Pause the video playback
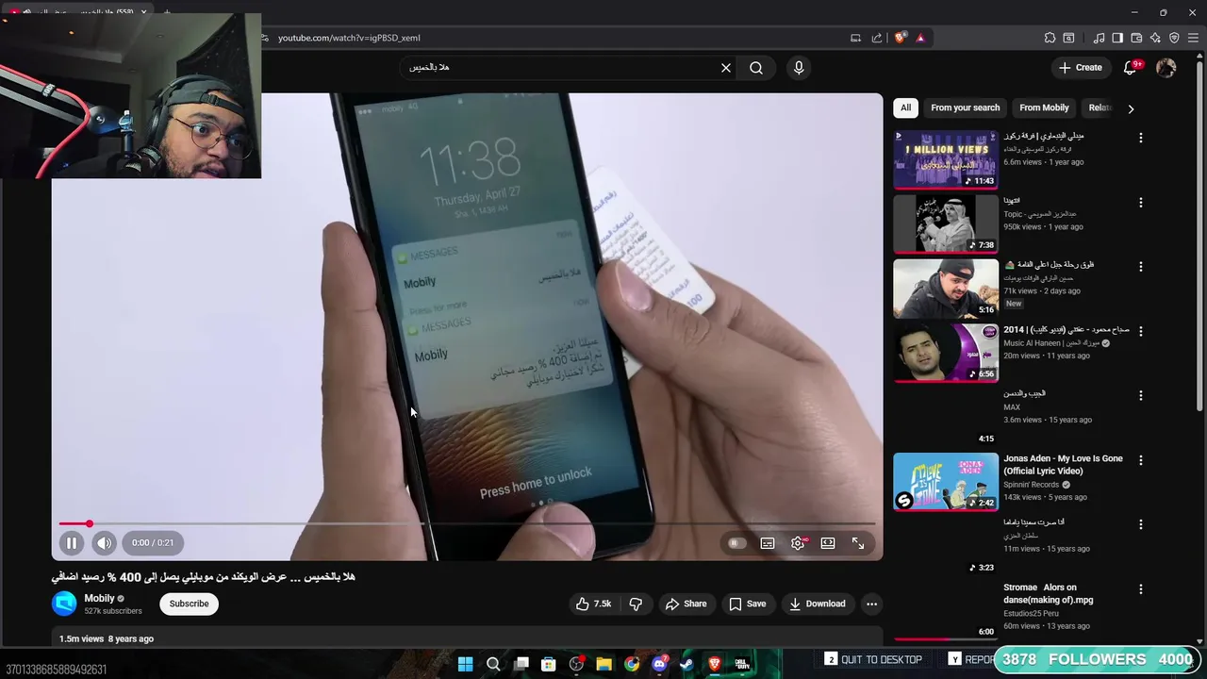 click(72, 542)
